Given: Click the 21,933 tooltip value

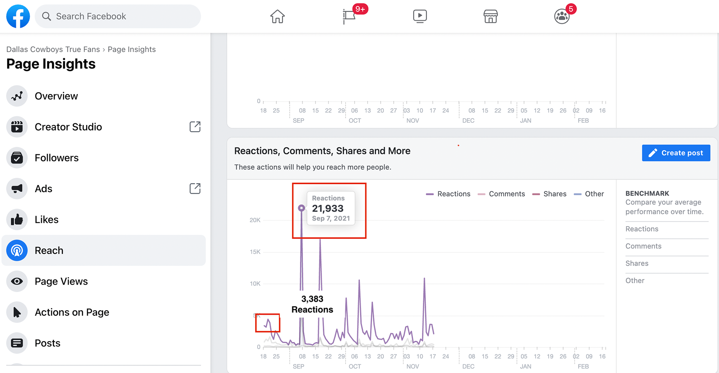Looking at the screenshot, I should [328, 208].
